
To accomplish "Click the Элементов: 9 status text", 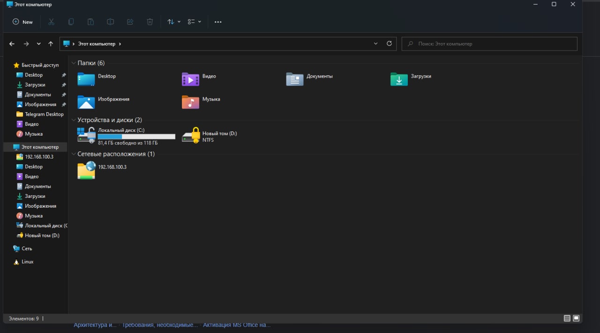I will [24, 319].
